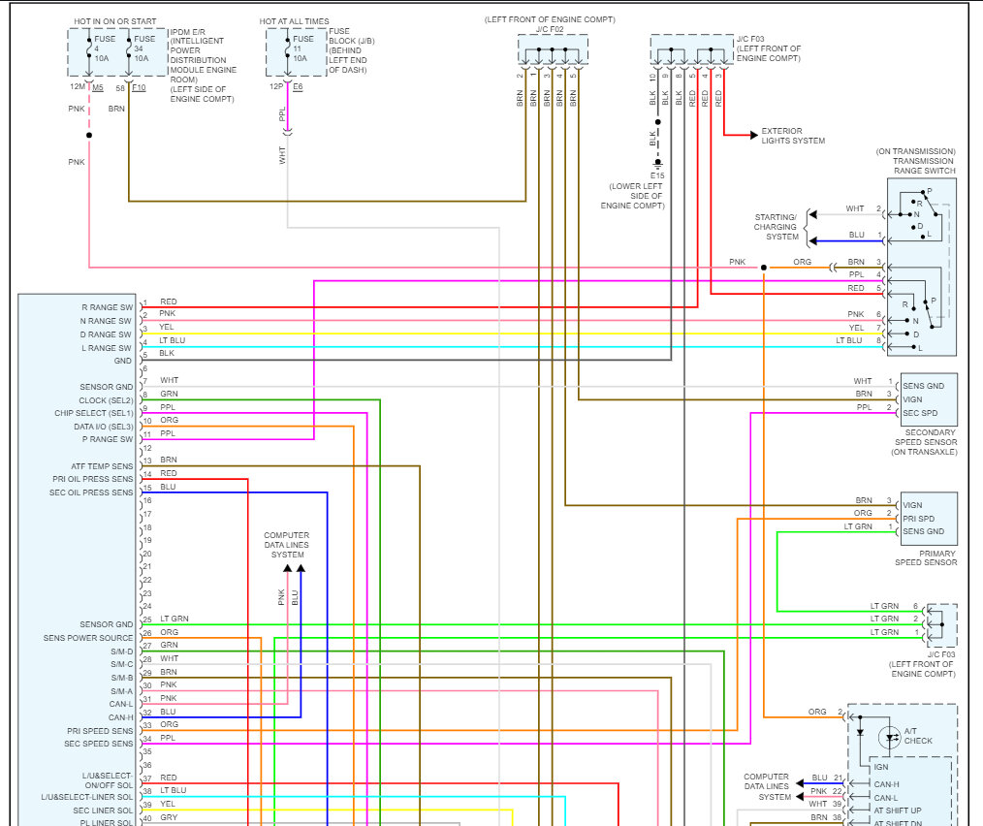Select the Fuse 11 10A symbol
The height and width of the screenshot is (826, 983).
pos(288,48)
